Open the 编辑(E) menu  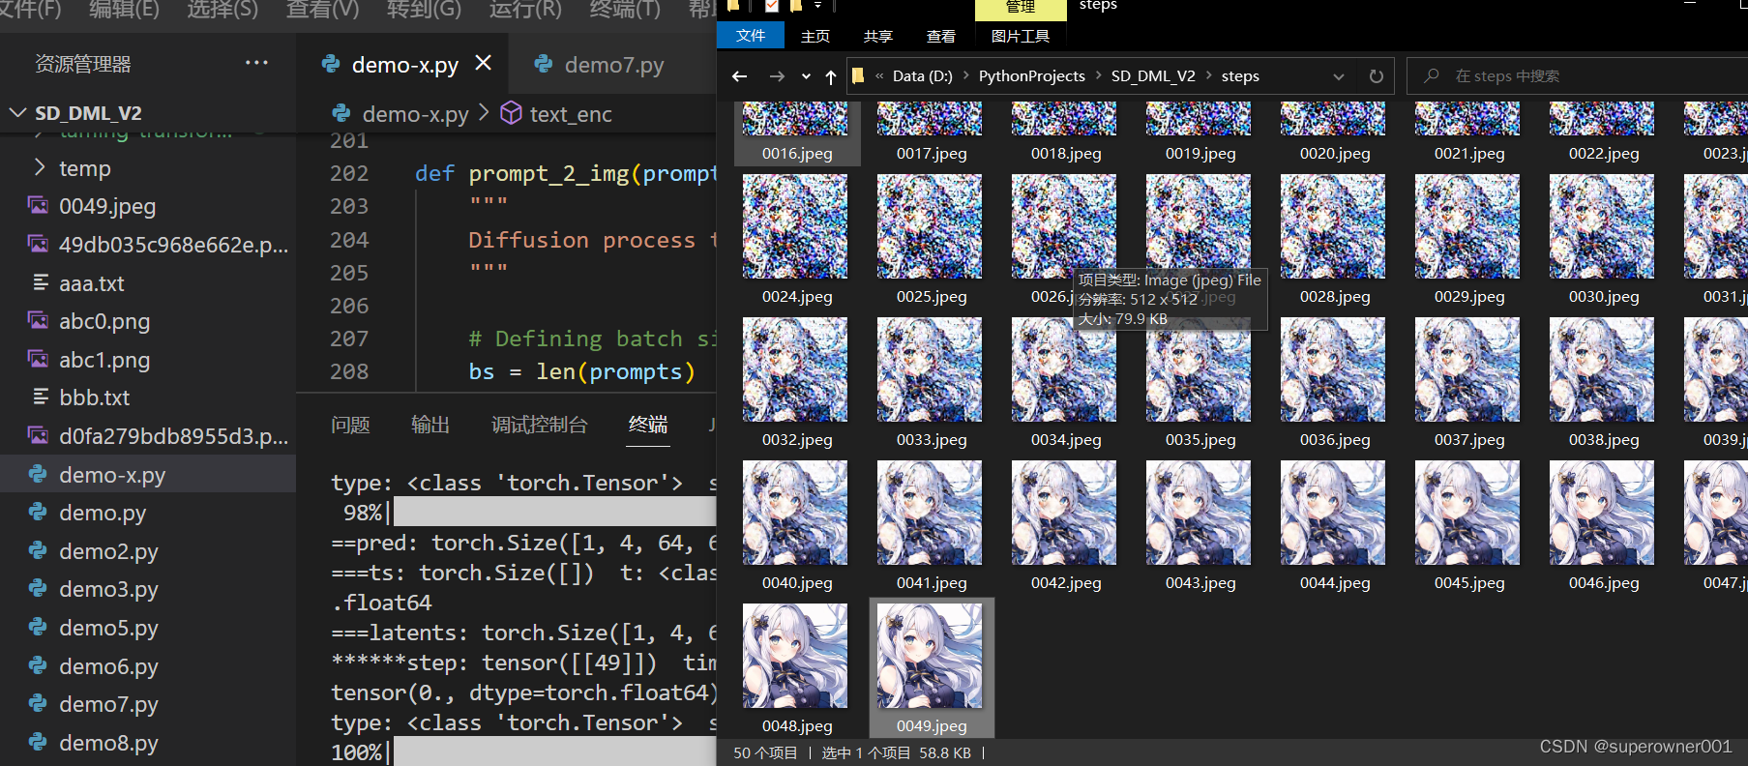click(x=124, y=10)
